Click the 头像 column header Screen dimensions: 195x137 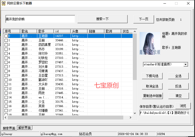click(79, 31)
